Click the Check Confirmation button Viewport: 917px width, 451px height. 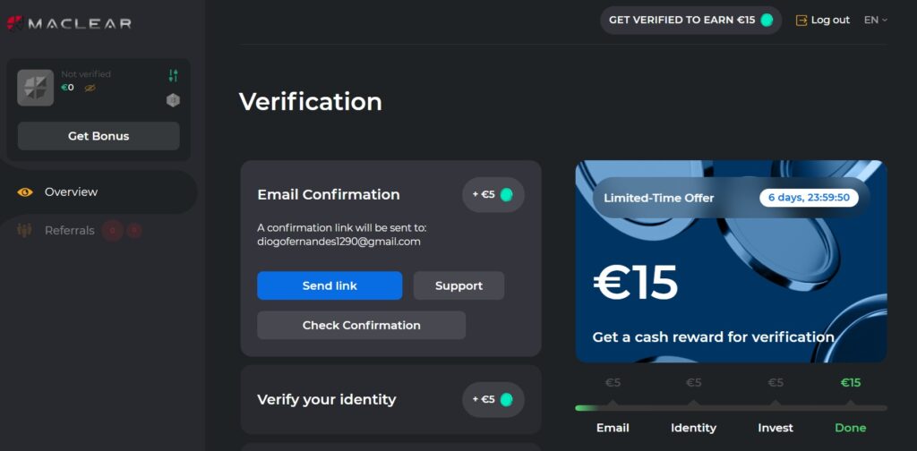click(362, 326)
